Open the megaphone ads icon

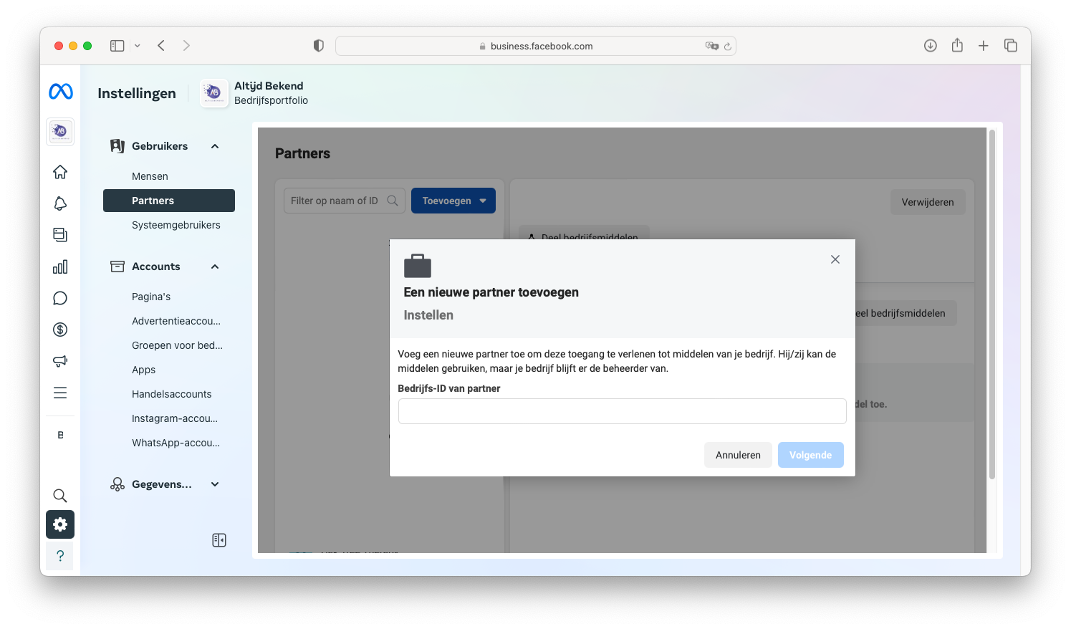(x=60, y=361)
